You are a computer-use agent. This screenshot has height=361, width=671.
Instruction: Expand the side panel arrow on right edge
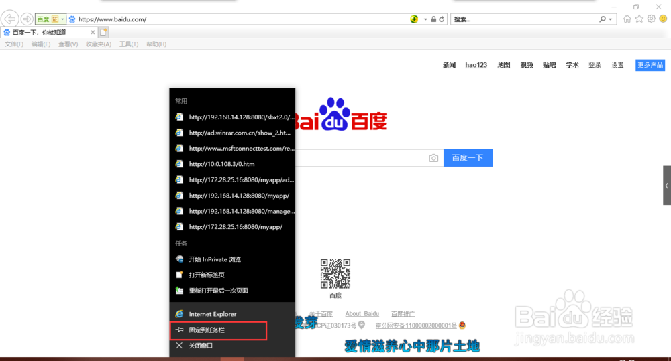pos(667,186)
